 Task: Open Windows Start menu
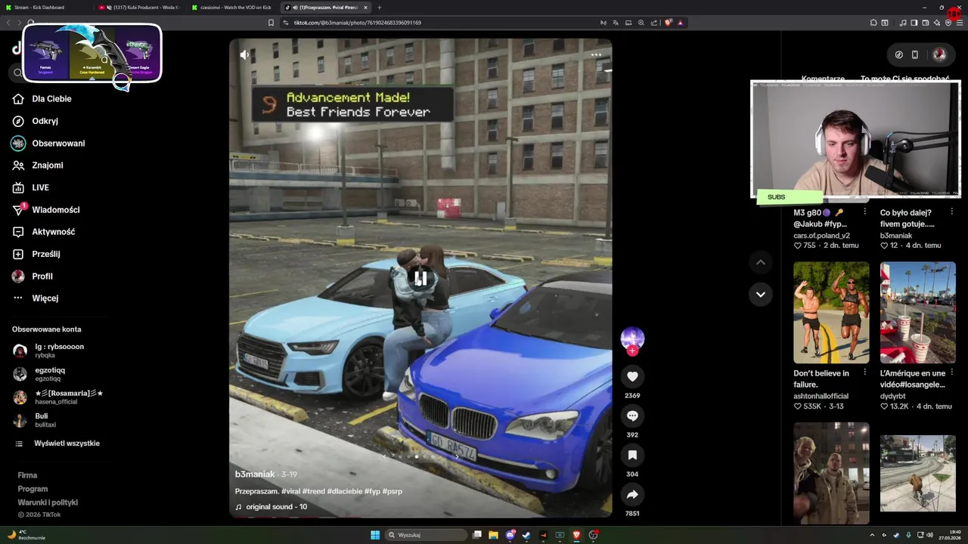pos(375,535)
